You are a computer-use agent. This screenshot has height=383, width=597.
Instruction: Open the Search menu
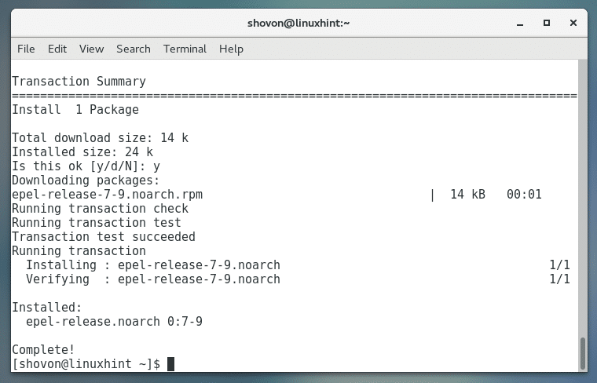click(133, 49)
